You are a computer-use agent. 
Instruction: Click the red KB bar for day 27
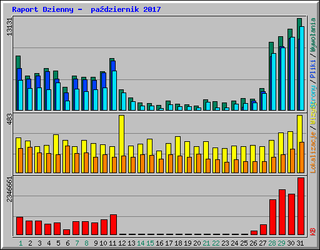click(x=263, y=230)
